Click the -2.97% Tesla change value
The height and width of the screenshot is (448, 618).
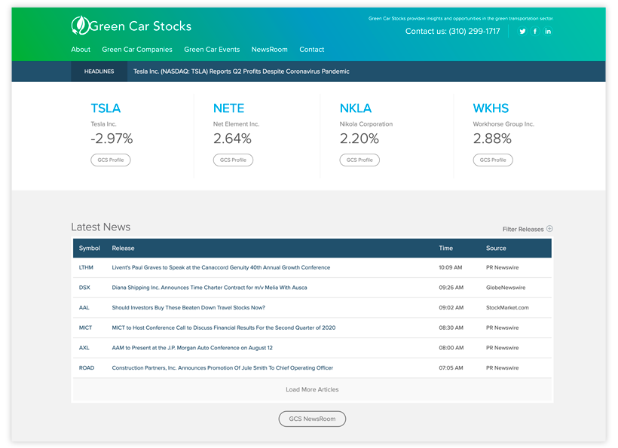[x=112, y=139]
